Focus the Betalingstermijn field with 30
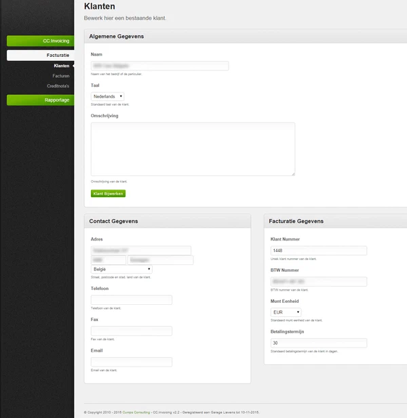Image resolution: width=407 pixels, height=418 pixels. click(x=319, y=343)
